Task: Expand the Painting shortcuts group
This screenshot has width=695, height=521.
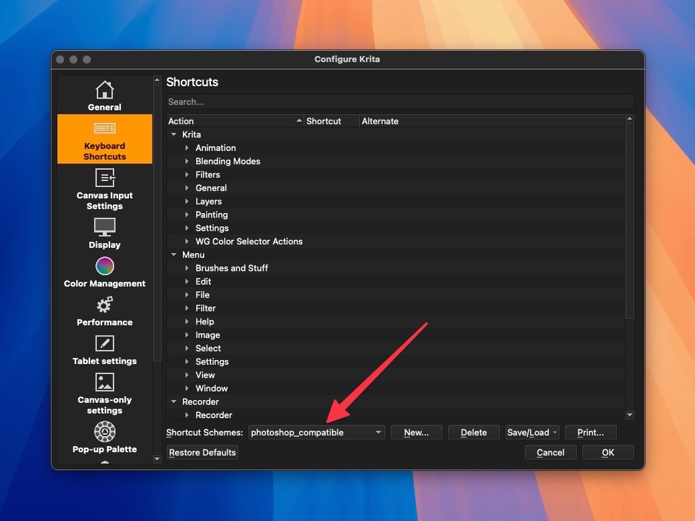Action: pyautogui.click(x=187, y=214)
